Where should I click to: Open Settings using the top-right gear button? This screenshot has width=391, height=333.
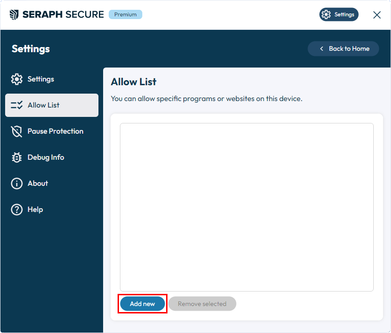[x=339, y=14]
